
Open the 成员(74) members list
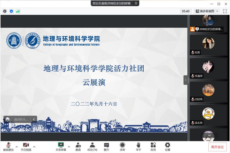click(x=92, y=147)
